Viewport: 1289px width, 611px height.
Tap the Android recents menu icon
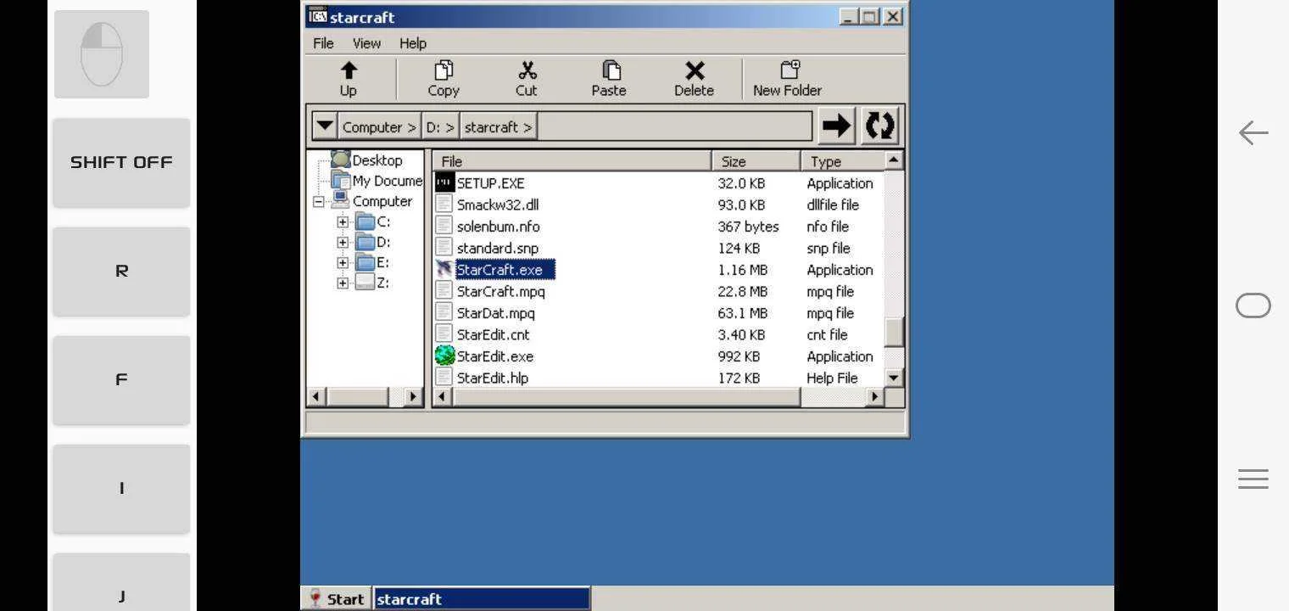[x=1253, y=479]
